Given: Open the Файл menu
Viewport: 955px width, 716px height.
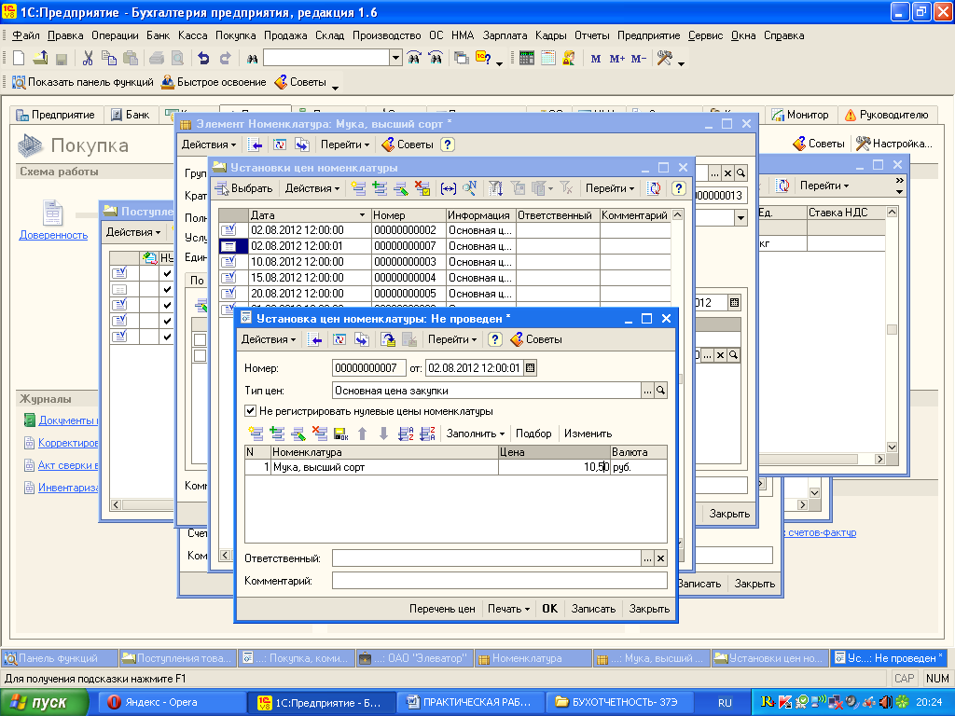Looking at the screenshot, I should (x=25, y=35).
